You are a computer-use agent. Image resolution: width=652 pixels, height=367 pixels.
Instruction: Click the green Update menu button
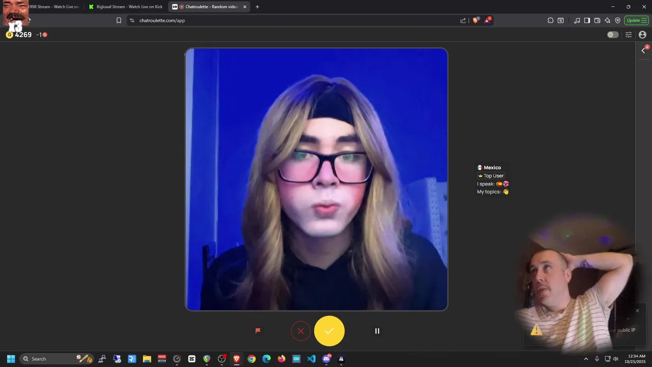637,20
